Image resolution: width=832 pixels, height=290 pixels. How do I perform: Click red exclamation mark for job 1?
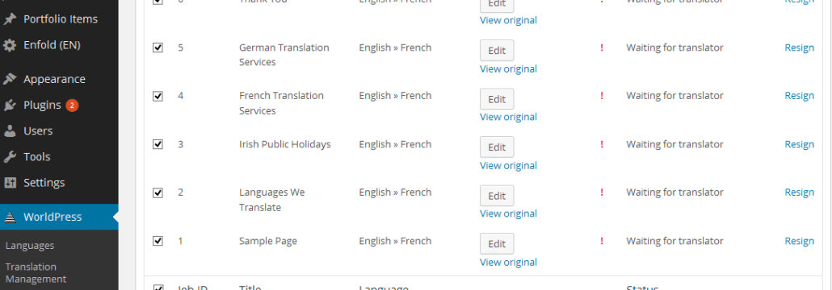[602, 241]
